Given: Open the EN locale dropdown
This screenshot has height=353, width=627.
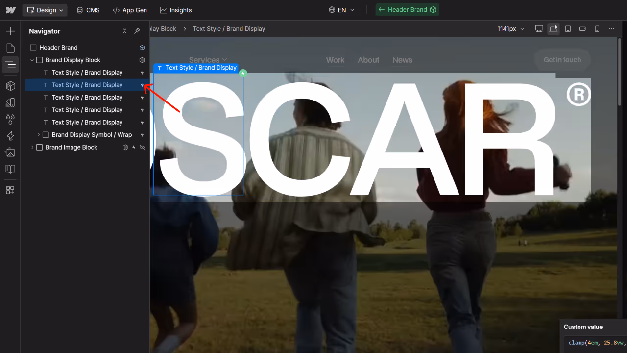Looking at the screenshot, I should (341, 10).
